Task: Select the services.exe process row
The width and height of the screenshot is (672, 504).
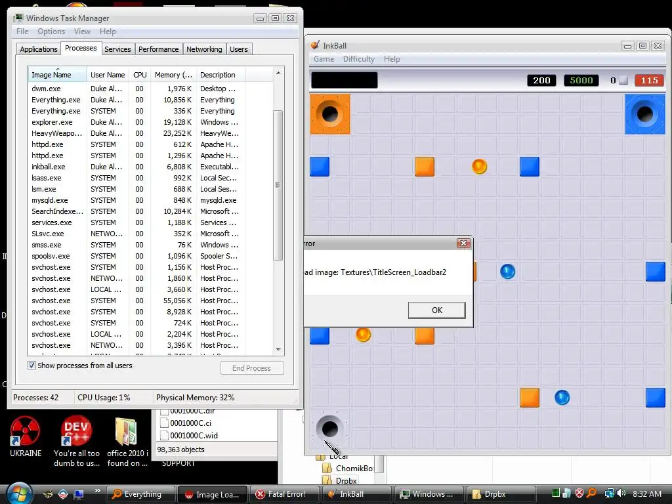Action: 150,222
